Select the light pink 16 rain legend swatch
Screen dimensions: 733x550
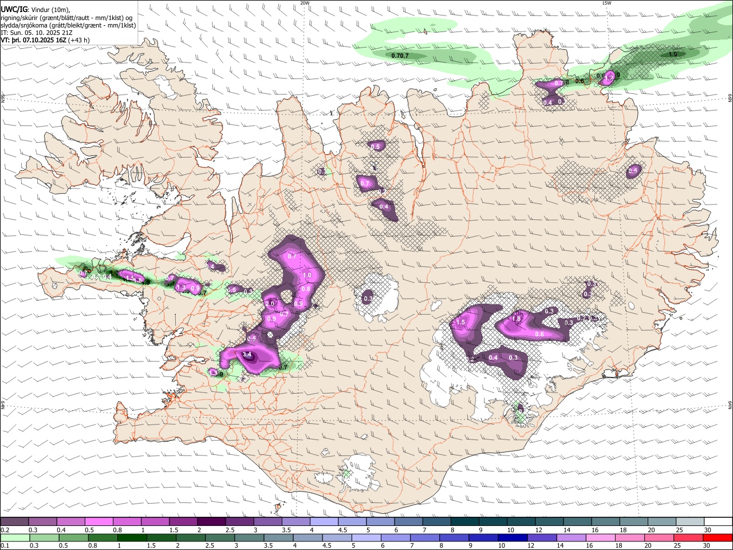click(x=600, y=537)
